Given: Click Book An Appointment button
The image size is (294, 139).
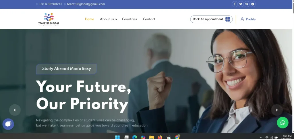Looking at the screenshot, I should click(211, 19).
